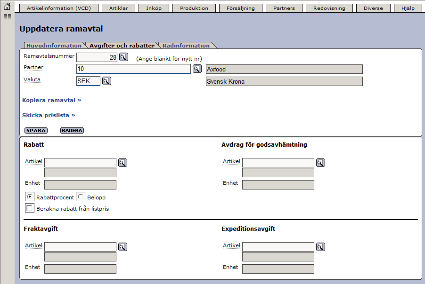Click the Axfood partner name field
Image resolution: width=425 pixels, height=284 pixels.
(x=284, y=69)
